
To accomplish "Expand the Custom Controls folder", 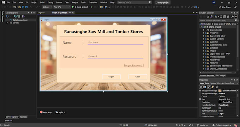I will click(204, 39).
